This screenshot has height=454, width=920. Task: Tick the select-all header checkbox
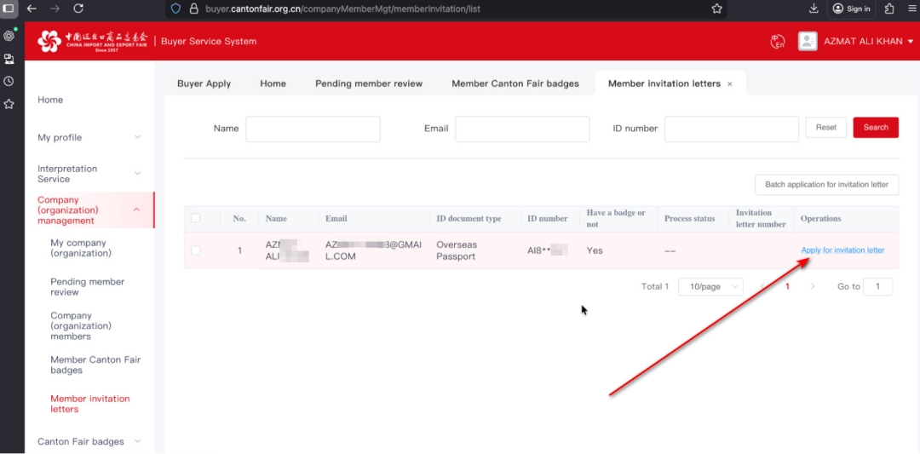[x=196, y=218]
